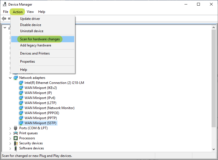The image size is (218, 160).
Task: Select the Network adapters category icon
Action: (x=16, y=78)
